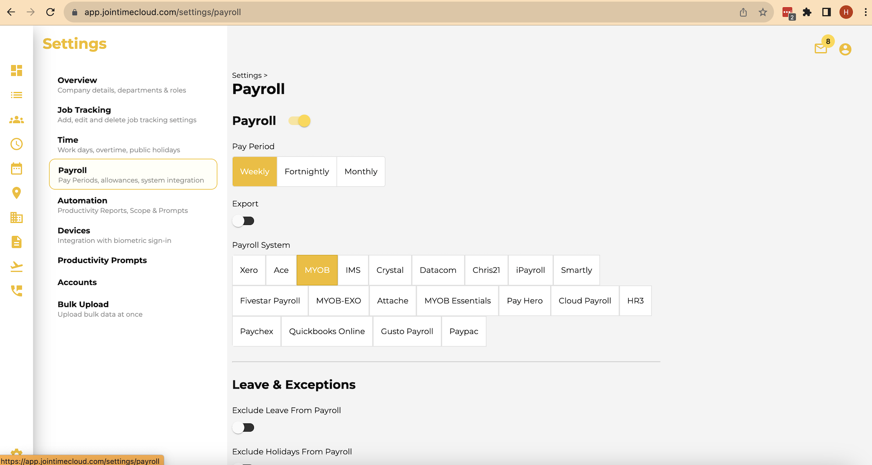This screenshot has width=872, height=465.
Task: Open the location pin icon
Action: tap(16, 193)
